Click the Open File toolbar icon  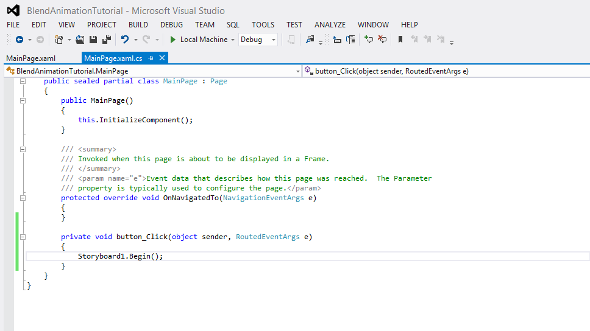tap(80, 40)
